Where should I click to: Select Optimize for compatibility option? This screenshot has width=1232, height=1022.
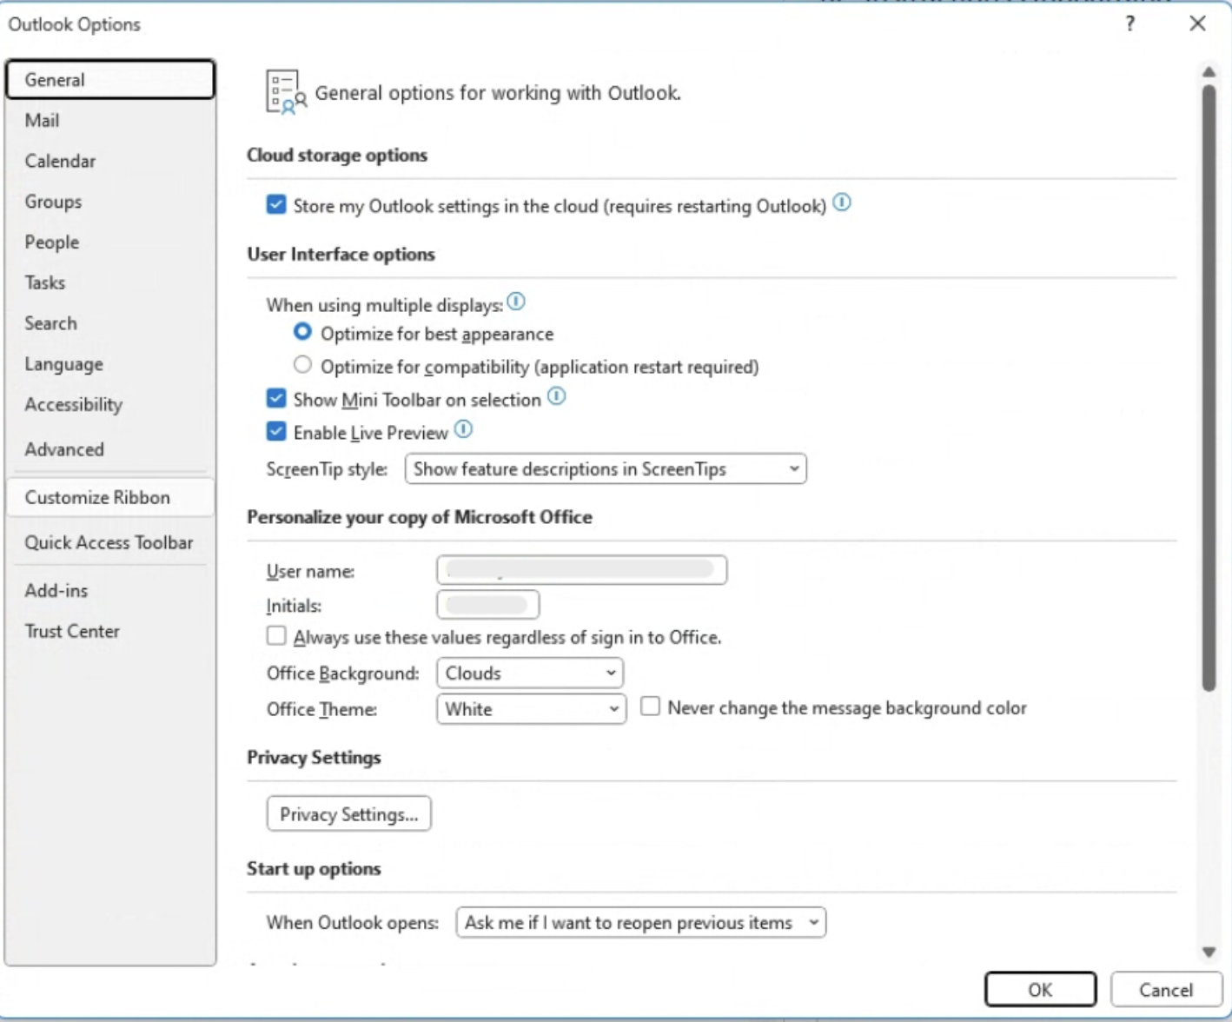tap(302, 365)
